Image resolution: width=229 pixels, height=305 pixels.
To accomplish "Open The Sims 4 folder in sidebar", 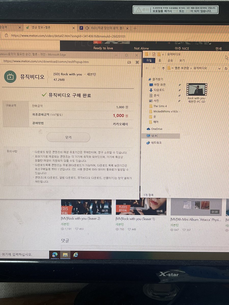I will point(158,106).
